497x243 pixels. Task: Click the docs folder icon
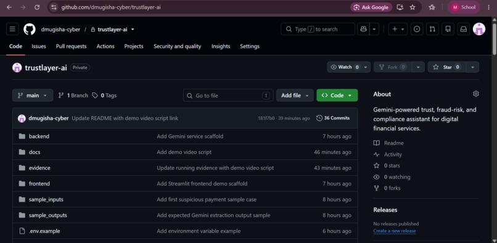coord(22,152)
